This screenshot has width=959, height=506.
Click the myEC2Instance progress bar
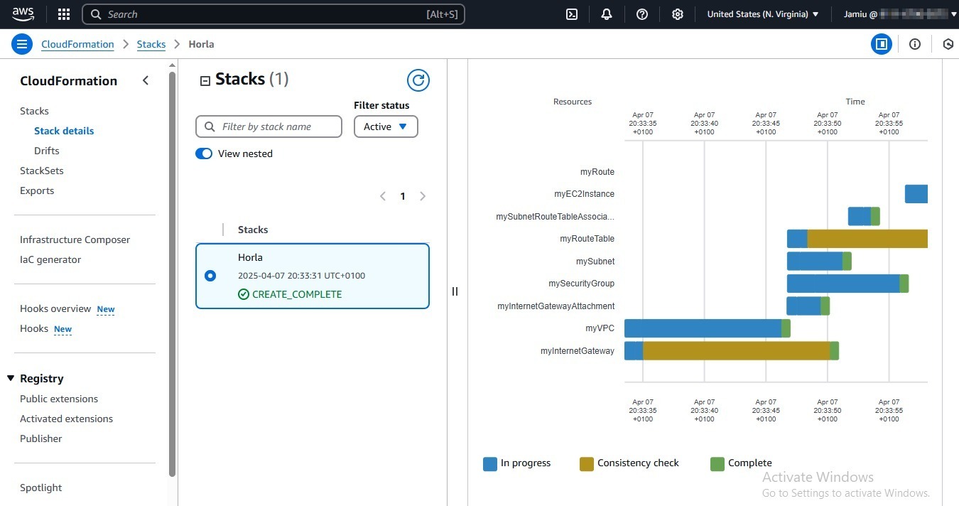(x=916, y=194)
